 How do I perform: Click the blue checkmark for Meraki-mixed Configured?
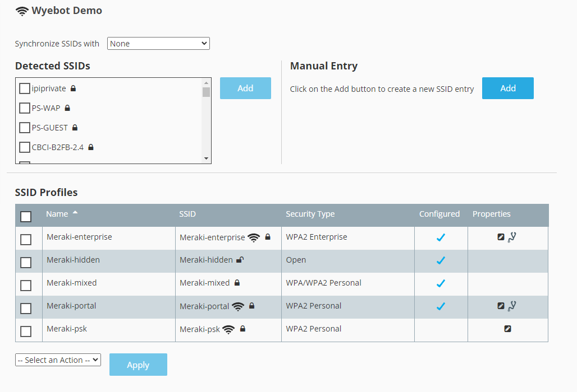pos(441,283)
